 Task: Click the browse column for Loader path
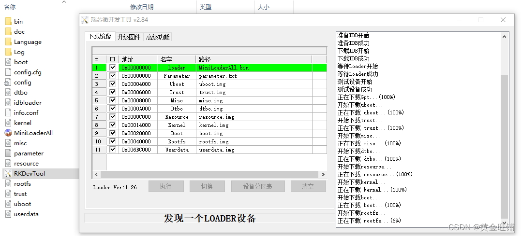pyautogui.click(x=319, y=68)
